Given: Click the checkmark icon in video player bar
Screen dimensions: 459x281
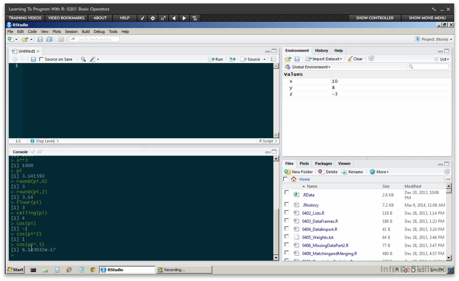Looking at the screenshot, I should 142,18.
